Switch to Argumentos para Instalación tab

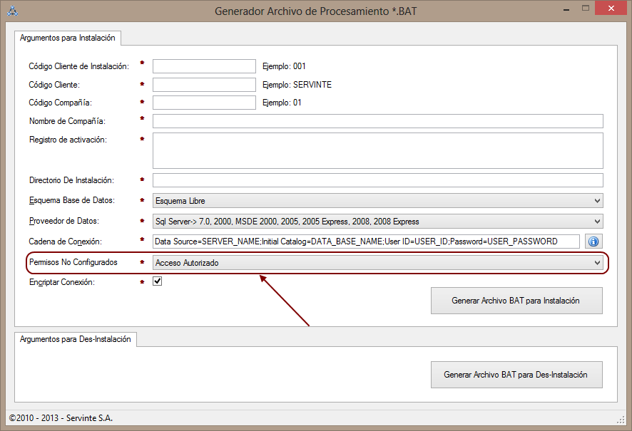68,37
